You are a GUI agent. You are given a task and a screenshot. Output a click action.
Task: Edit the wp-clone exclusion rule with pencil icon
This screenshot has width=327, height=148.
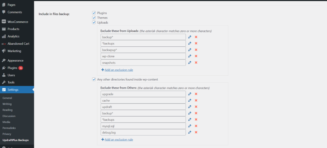[x=190, y=56]
